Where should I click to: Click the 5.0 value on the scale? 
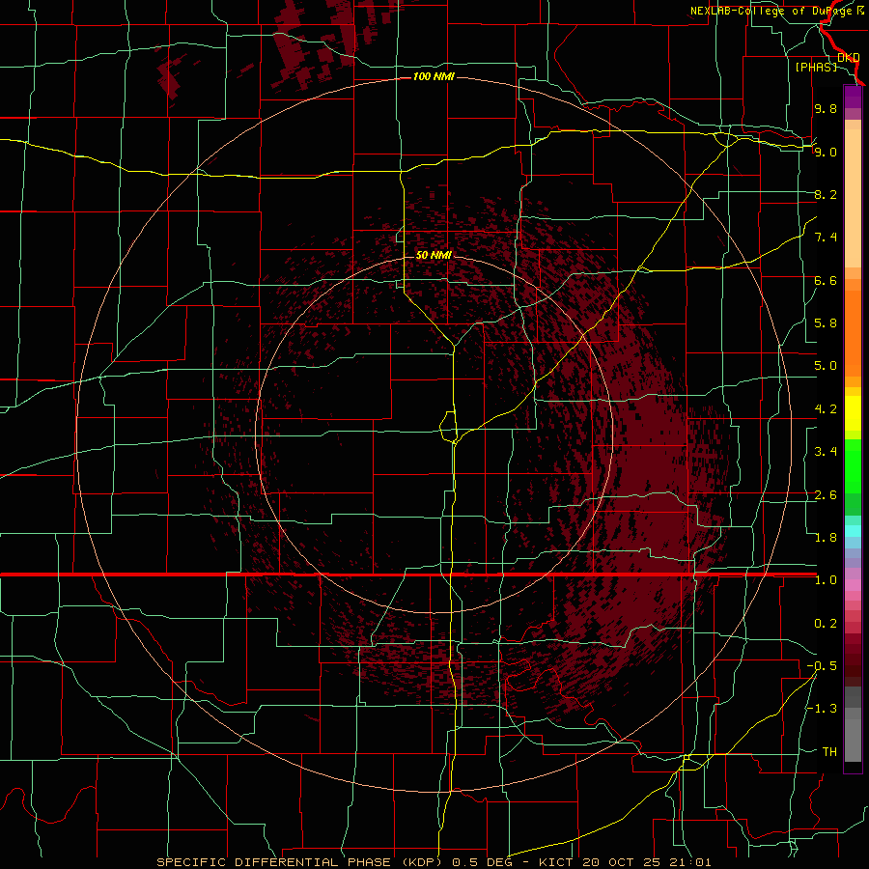pos(826,366)
